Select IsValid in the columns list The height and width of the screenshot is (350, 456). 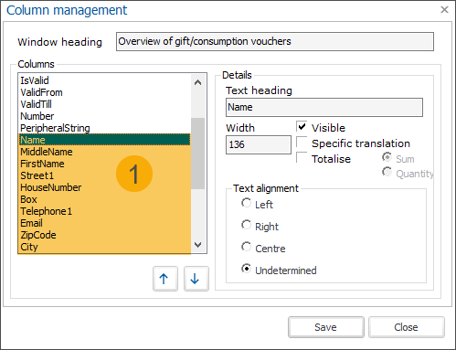[104, 80]
